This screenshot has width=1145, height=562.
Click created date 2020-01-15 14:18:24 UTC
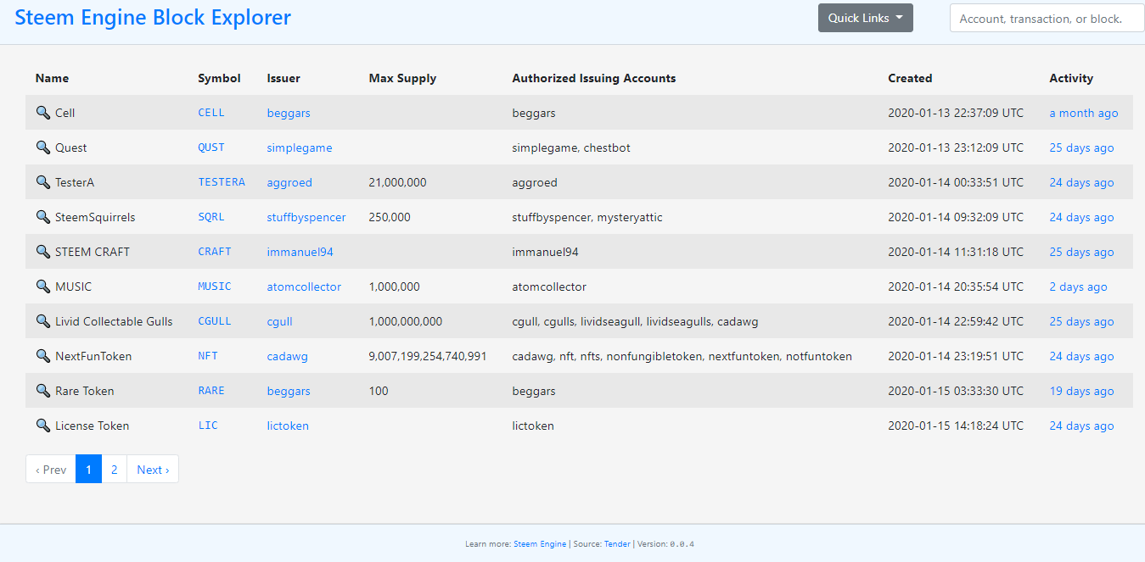pos(956,426)
